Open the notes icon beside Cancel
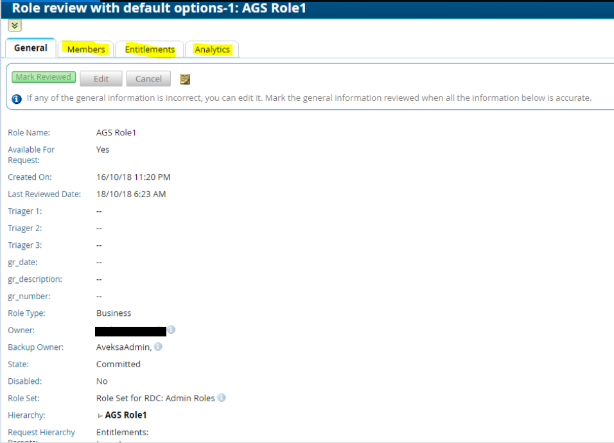 pyautogui.click(x=185, y=79)
